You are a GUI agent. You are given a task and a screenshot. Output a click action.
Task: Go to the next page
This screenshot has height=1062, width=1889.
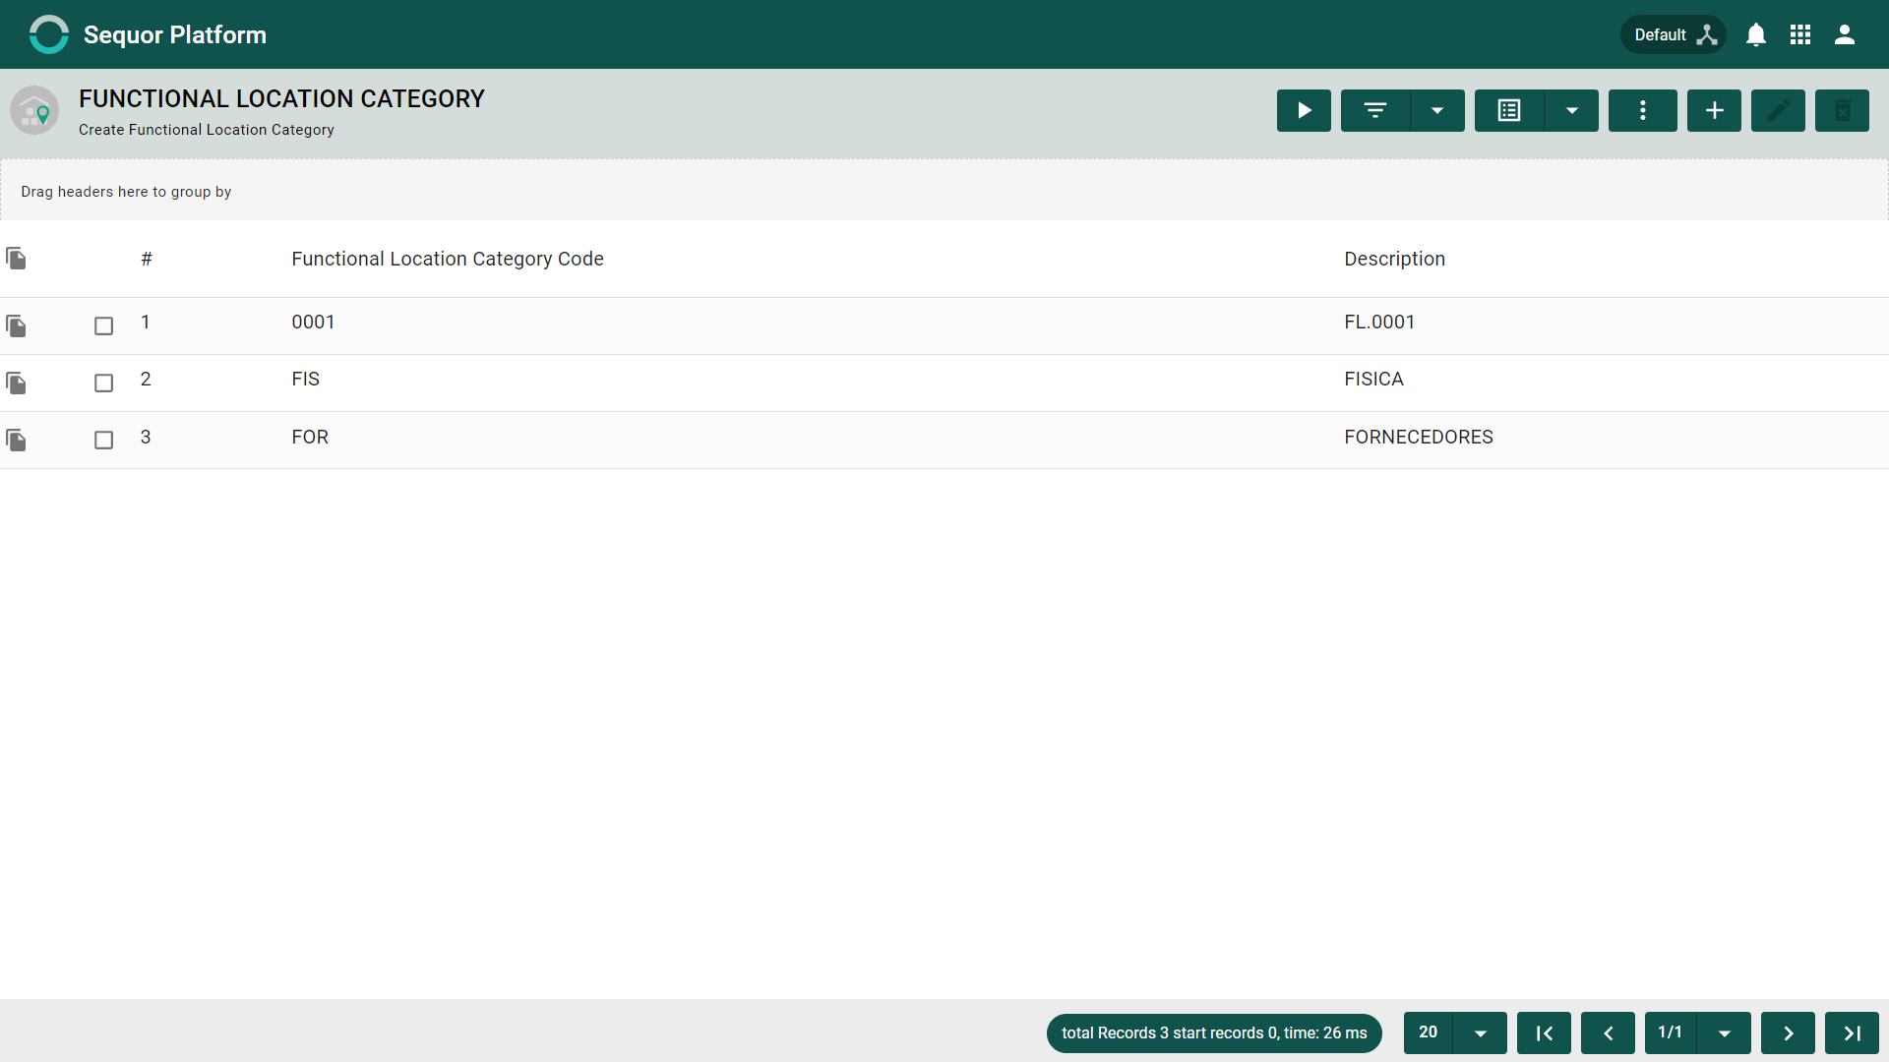(1788, 1032)
